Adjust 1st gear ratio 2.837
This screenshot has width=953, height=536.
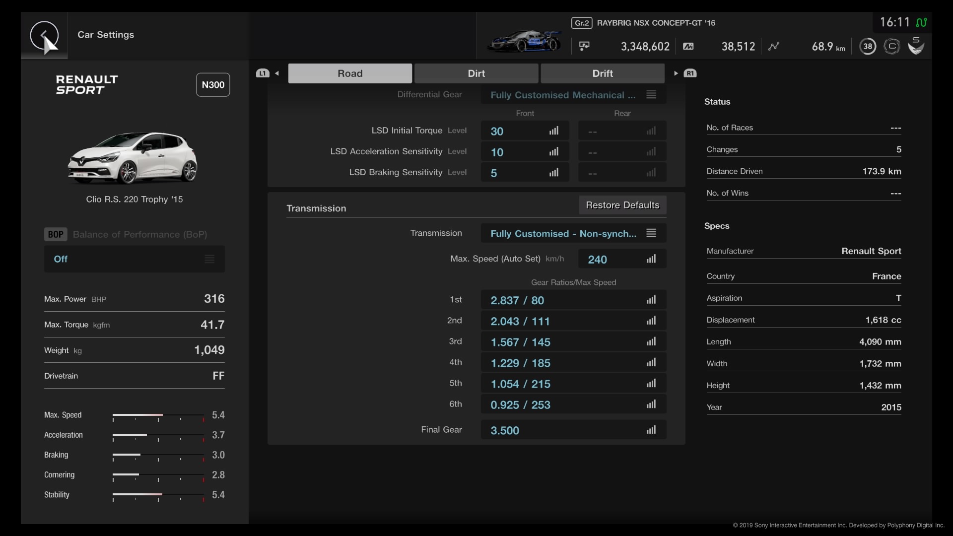(573, 300)
